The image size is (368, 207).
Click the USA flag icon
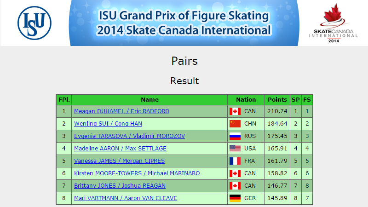pyautogui.click(x=235, y=149)
